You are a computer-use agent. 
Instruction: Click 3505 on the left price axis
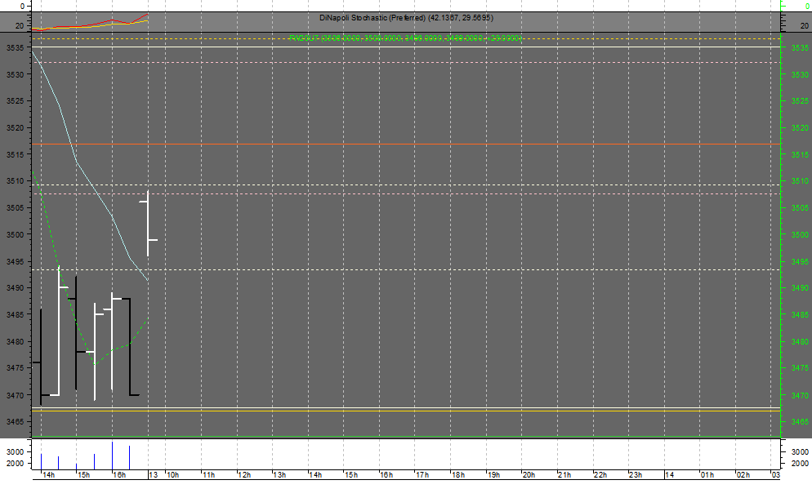point(15,208)
